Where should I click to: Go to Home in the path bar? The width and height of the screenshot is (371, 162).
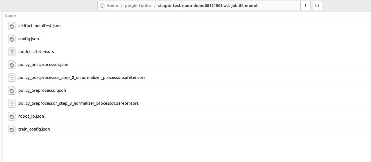(109, 6)
